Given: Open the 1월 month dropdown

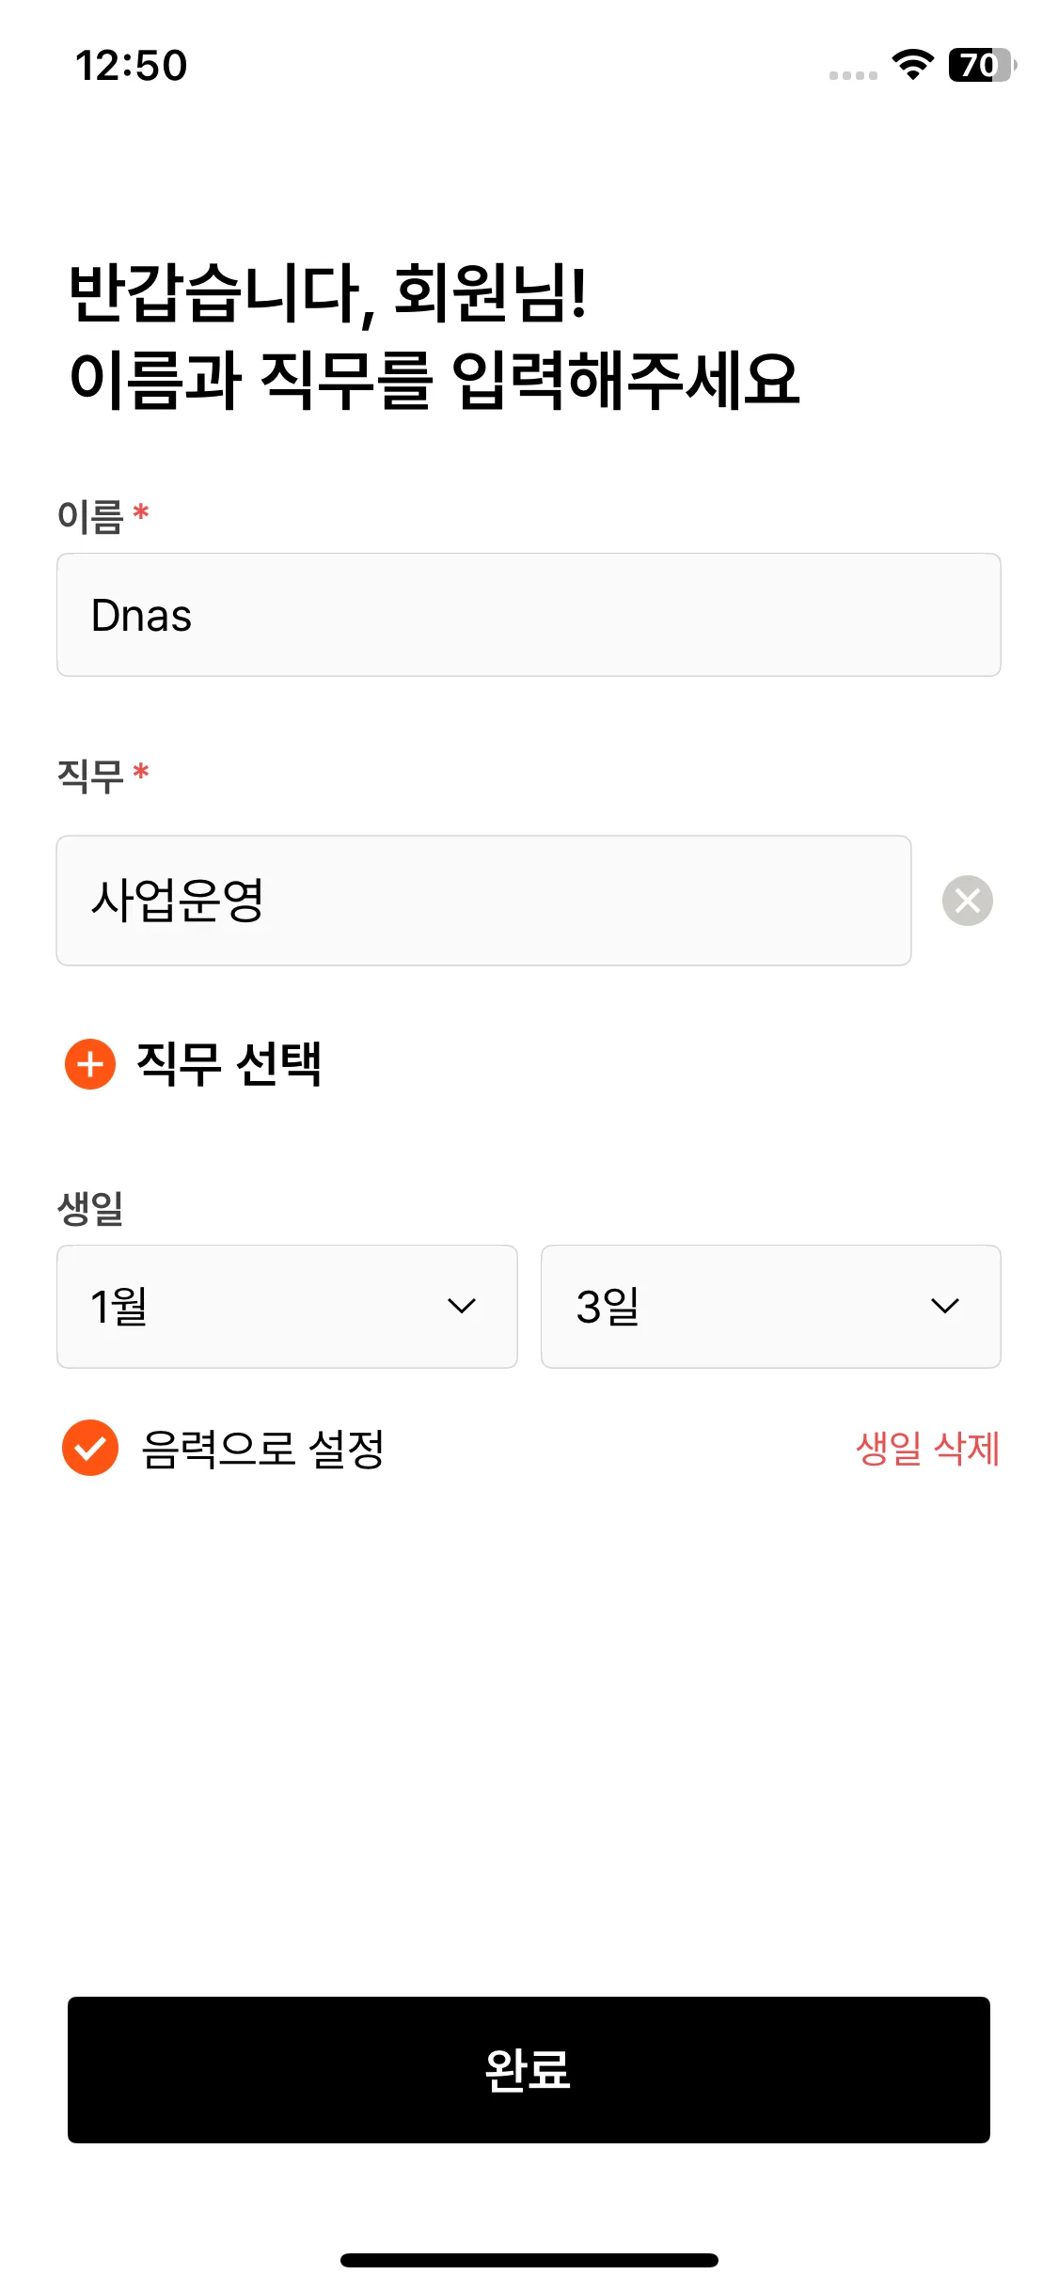Looking at the screenshot, I should tap(287, 1306).
